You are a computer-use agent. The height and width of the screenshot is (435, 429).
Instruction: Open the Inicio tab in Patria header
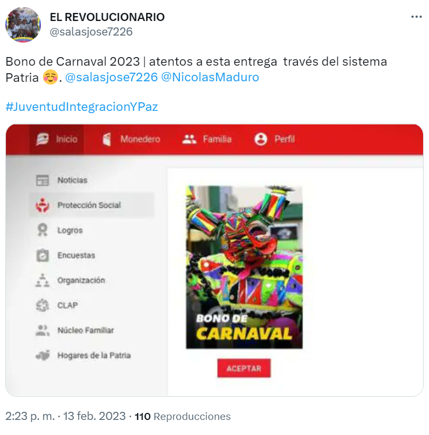click(x=56, y=139)
